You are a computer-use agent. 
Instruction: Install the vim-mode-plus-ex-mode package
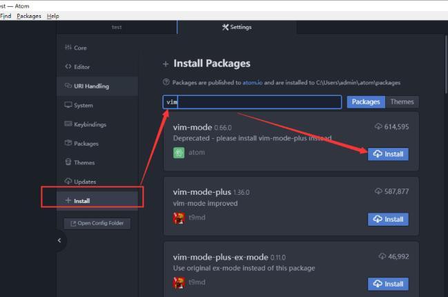388,284
